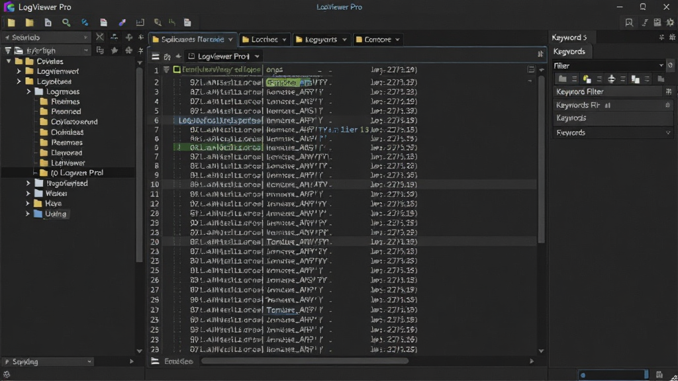The width and height of the screenshot is (678, 381).
Task: Click the copy pages icon in Keywords toolbar
Action: (x=635, y=79)
